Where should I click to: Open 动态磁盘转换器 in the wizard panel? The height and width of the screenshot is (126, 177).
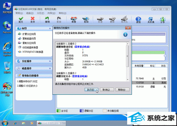pyautogui.click(x=28, y=47)
